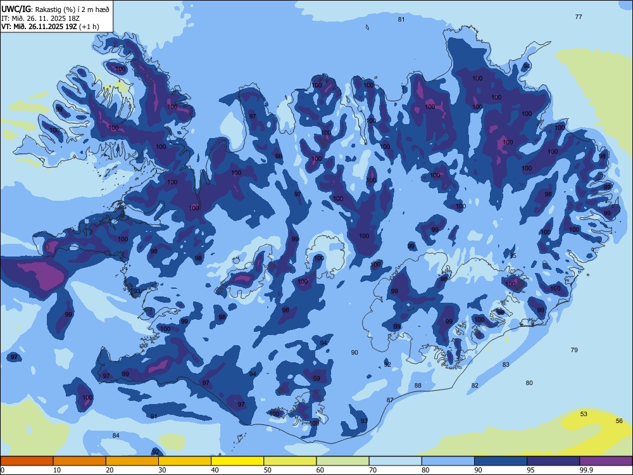This screenshot has height=475, width=633.
Task: Click the '77' humidity value on the map
Action: [x=579, y=17]
